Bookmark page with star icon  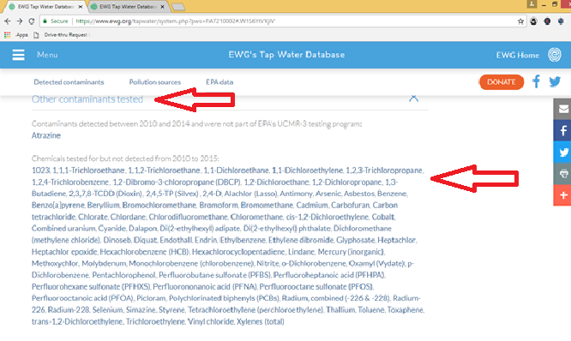pyautogui.click(x=520, y=21)
